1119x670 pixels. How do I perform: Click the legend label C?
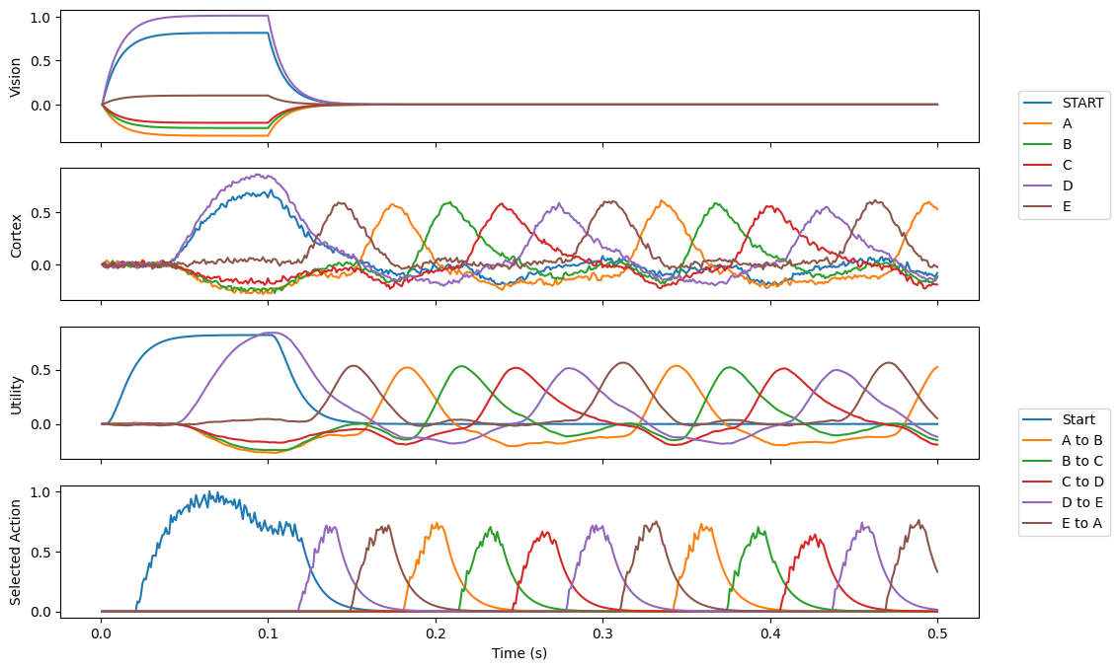1067,165
